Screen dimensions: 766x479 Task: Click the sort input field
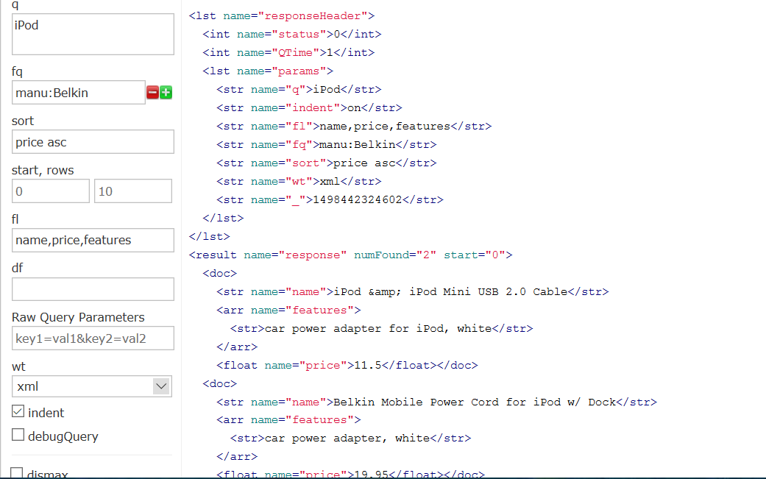(x=93, y=141)
